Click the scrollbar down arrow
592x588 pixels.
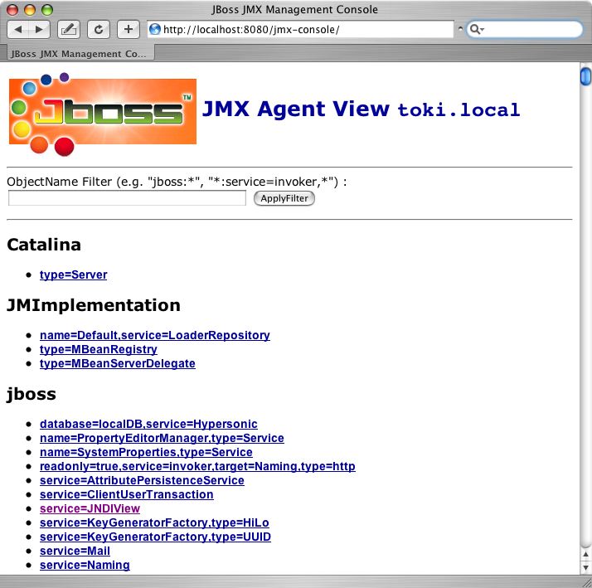click(x=585, y=567)
